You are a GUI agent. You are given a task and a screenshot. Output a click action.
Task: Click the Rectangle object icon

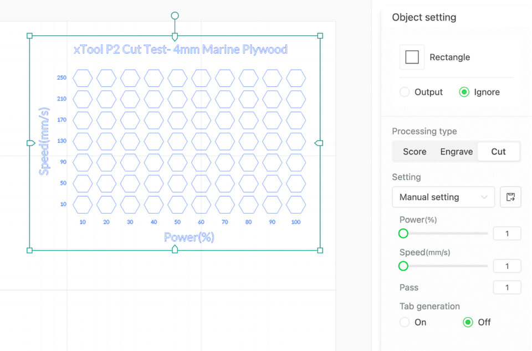pos(411,57)
